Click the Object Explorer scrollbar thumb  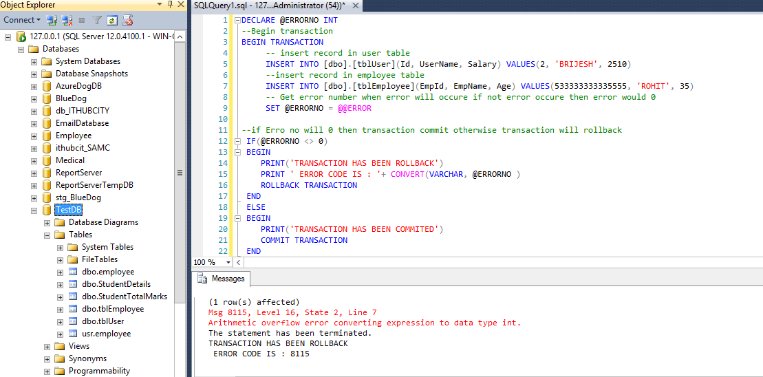point(180,173)
